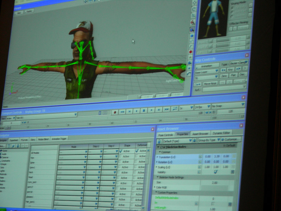Click the wavy curve icon in viewer toolbar
This screenshot has width=281, height=211.
[191, 41]
